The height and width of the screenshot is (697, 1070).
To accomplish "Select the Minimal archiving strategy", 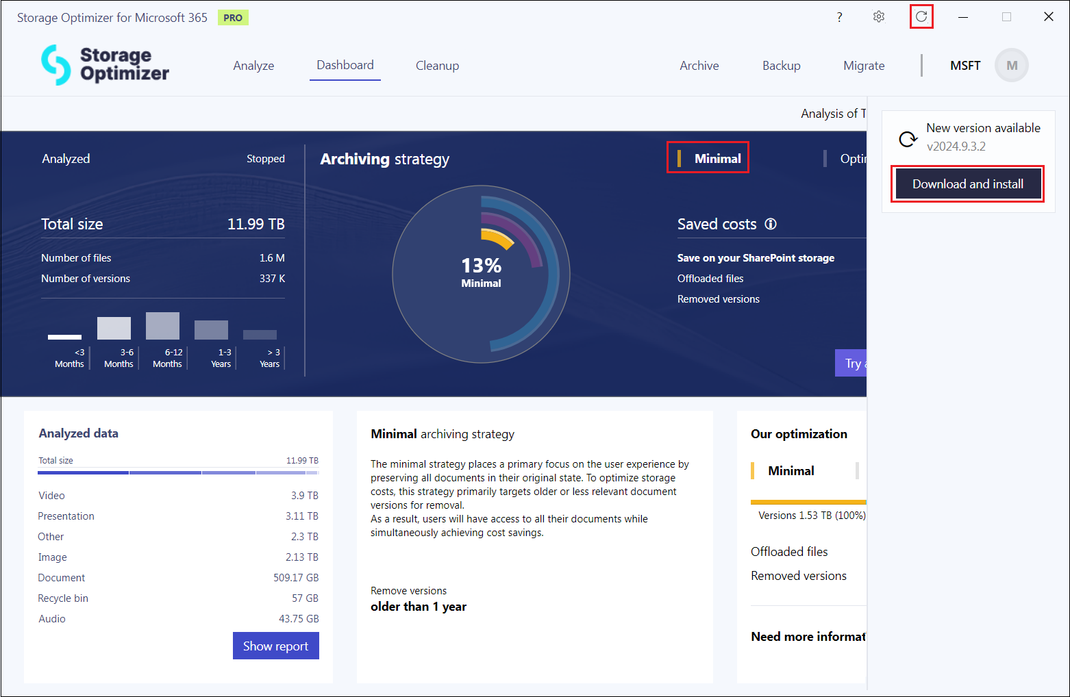I will click(x=717, y=158).
